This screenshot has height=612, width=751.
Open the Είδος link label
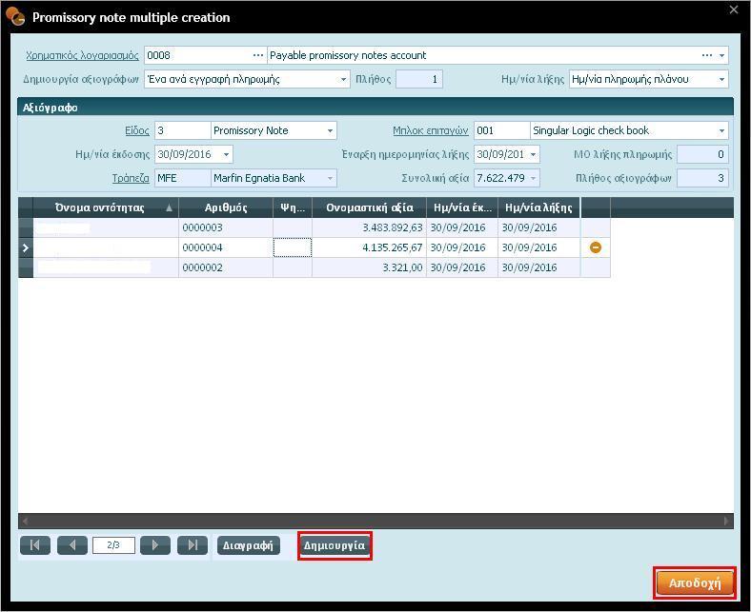[137, 130]
